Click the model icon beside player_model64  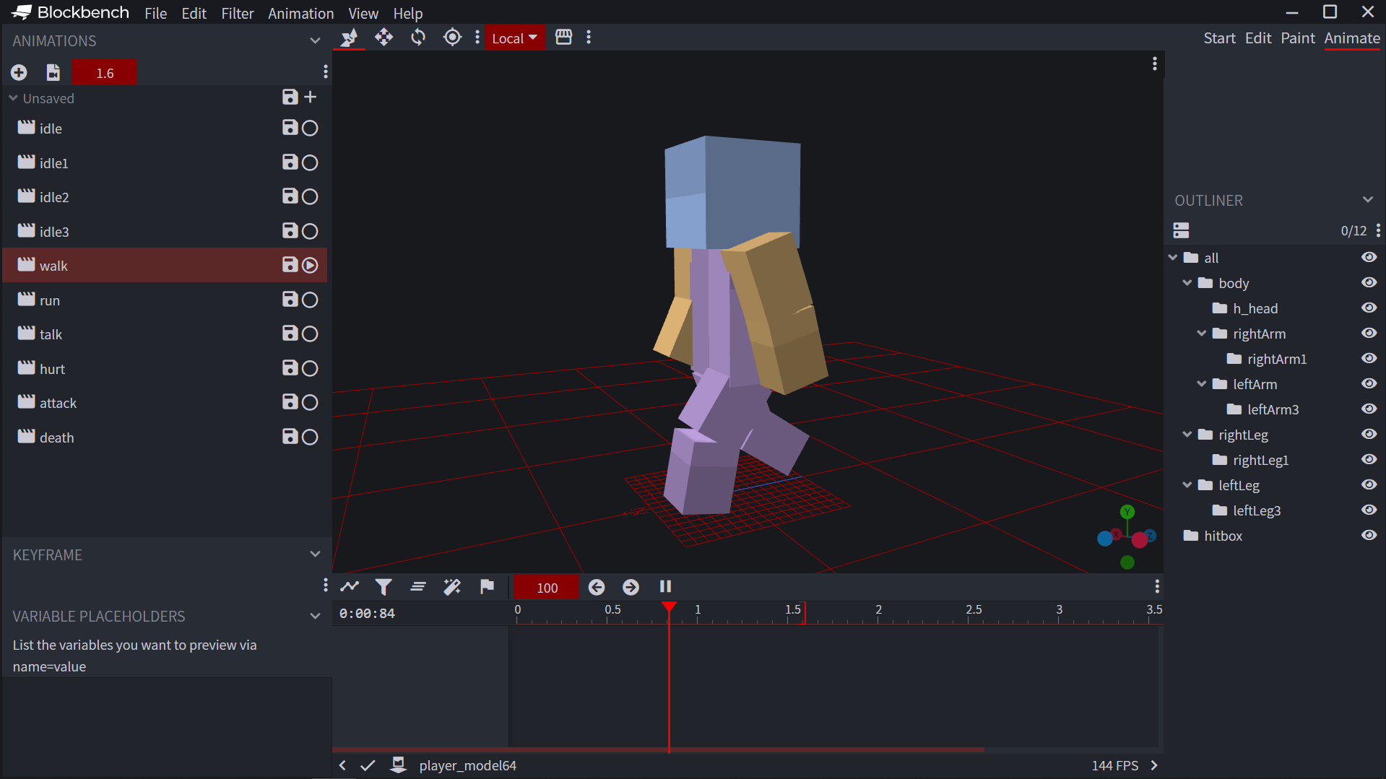pos(398,765)
